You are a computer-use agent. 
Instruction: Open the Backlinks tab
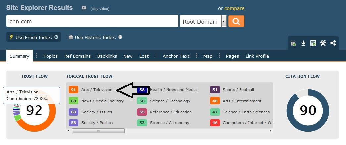[x=107, y=56]
